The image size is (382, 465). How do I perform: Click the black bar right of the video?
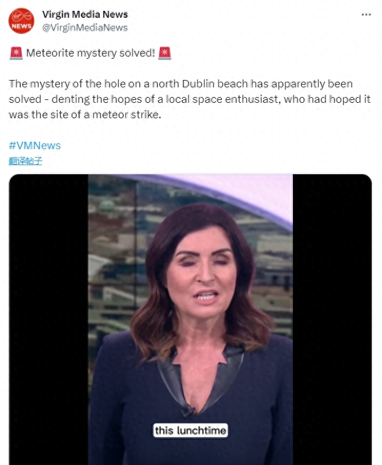pos(332,319)
